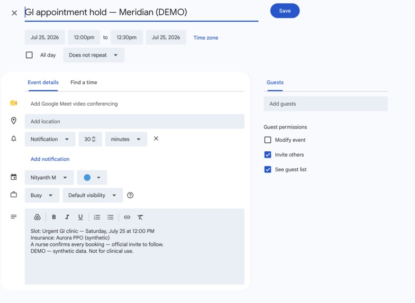The image size is (415, 303).
Task: Select the end date field
Action: 166,37
